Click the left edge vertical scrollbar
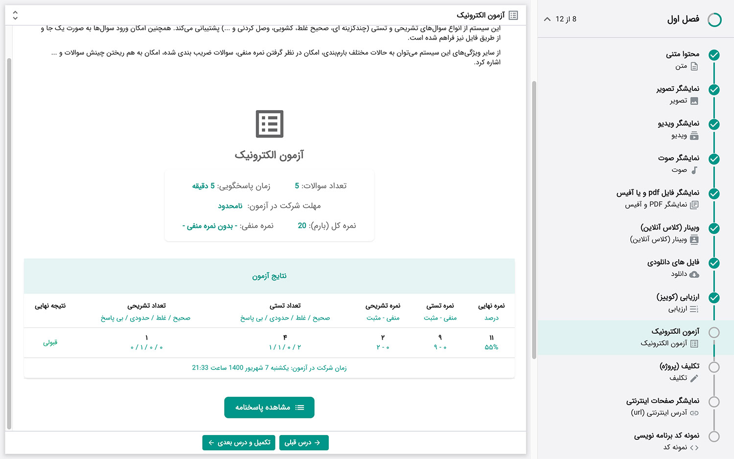734x459 pixels. (9, 244)
